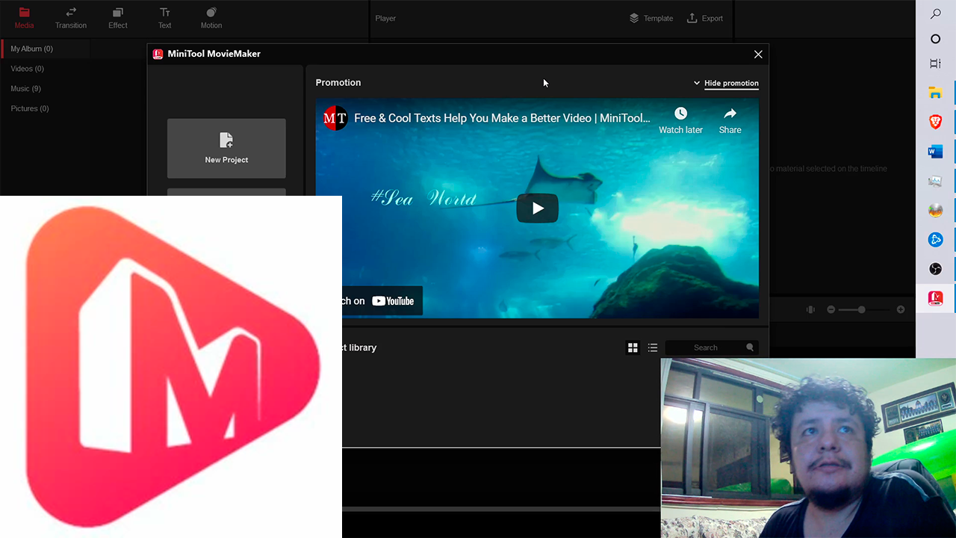The height and width of the screenshot is (538, 956).
Task: Click the promotion video thumbnail
Action: pyautogui.click(x=537, y=208)
